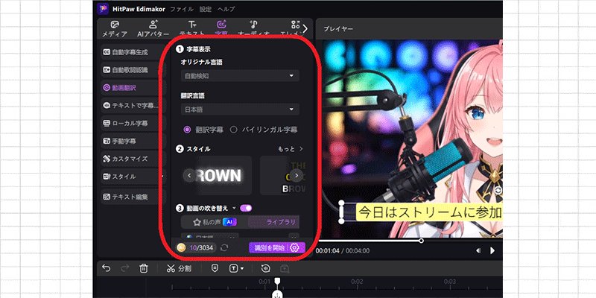The height and width of the screenshot is (298, 596).
Task: Go to next style with right arrow
Action: [297, 176]
